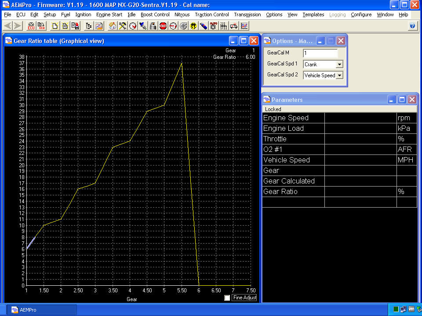This screenshot has width=422, height=316.
Task: Open the Setup menu
Action: [50, 14]
